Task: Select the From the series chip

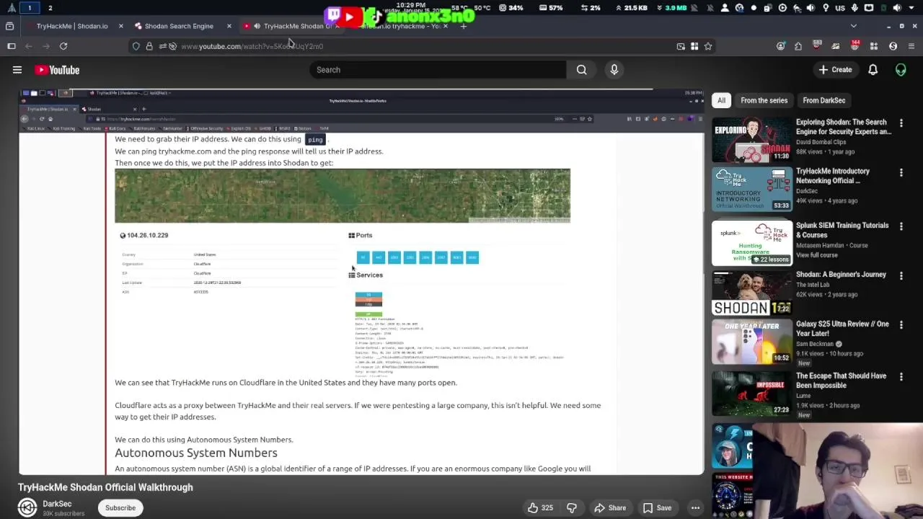Action: (x=764, y=100)
